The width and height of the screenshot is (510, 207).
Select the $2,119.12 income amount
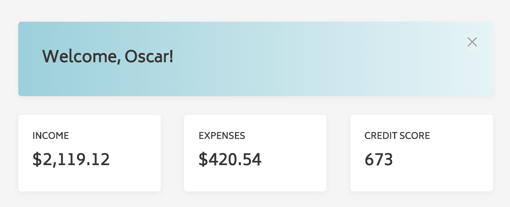[71, 159]
